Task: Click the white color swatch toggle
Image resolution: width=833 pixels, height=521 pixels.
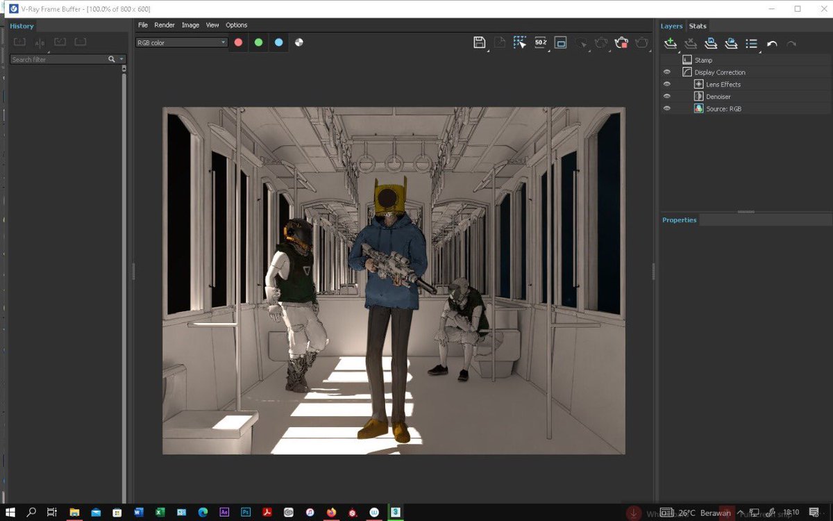Action: click(298, 42)
